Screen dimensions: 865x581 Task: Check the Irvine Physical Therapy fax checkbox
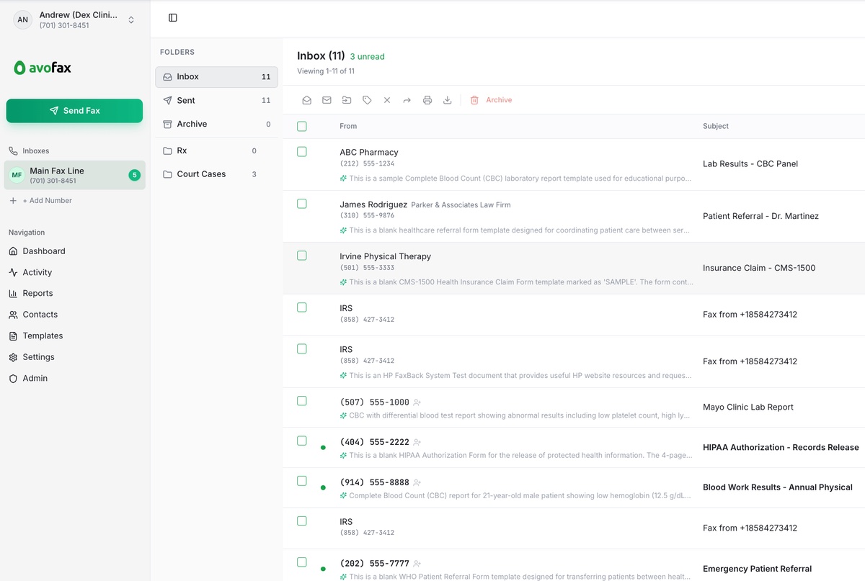click(302, 256)
